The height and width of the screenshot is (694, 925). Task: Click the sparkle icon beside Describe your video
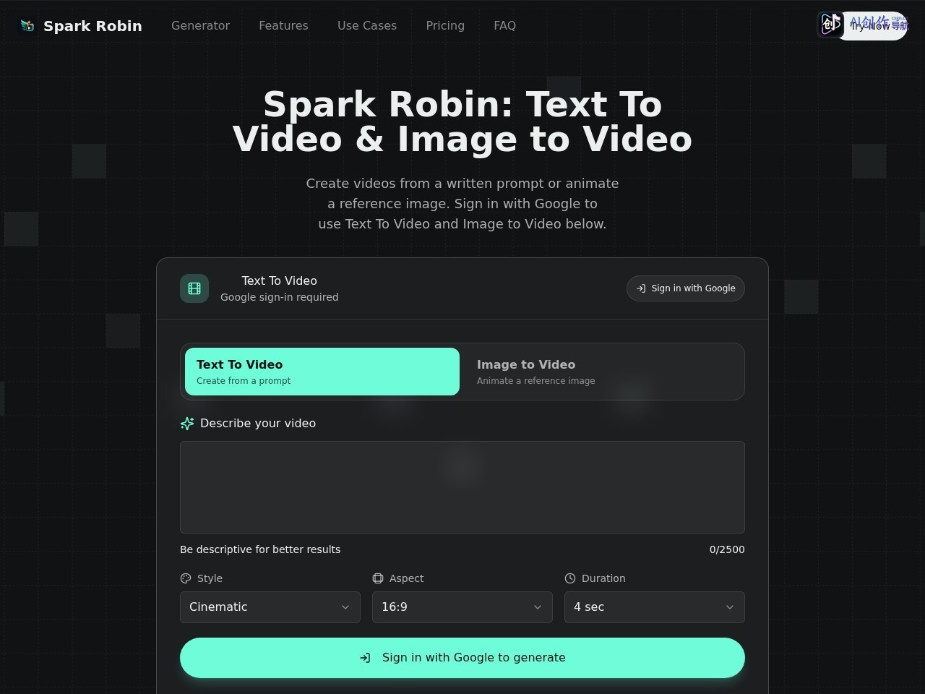coord(187,424)
